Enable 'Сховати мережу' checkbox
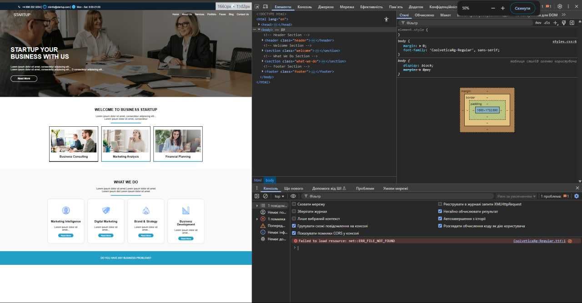Screen dimensions: 582x303 [294, 204]
